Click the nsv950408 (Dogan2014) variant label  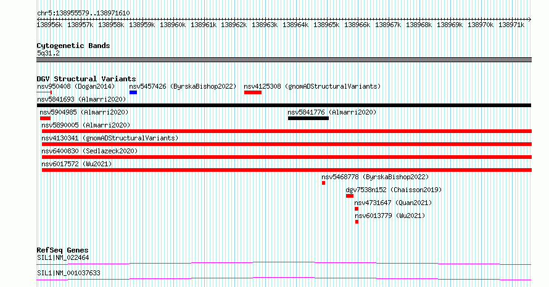(76, 86)
